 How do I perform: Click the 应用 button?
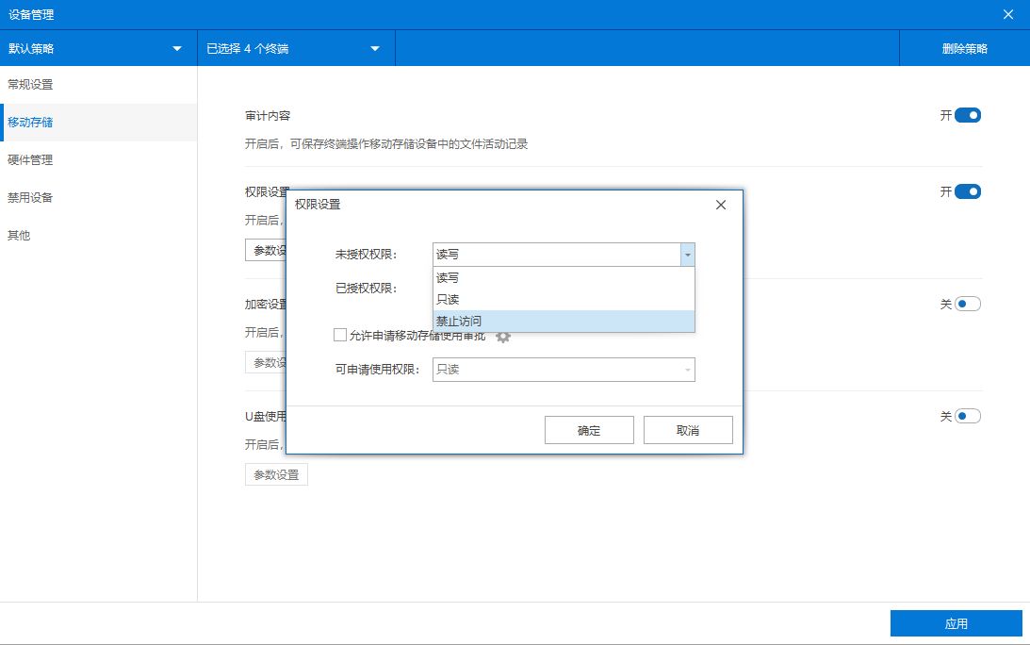[x=956, y=623]
